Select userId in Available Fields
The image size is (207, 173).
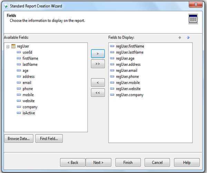pos(27,52)
